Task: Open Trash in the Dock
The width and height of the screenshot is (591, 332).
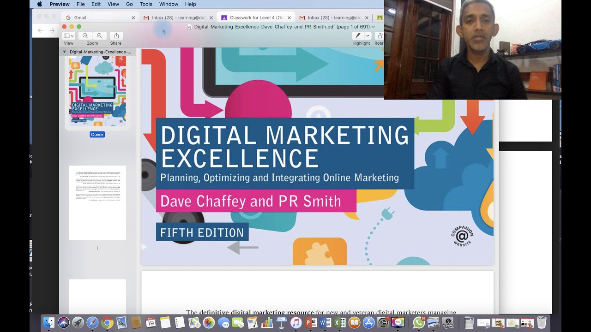Action: click(542, 322)
